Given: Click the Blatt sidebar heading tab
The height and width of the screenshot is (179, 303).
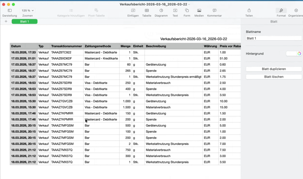Looking at the screenshot, I should click(x=274, y=22).
